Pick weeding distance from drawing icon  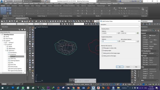(119, 33)
